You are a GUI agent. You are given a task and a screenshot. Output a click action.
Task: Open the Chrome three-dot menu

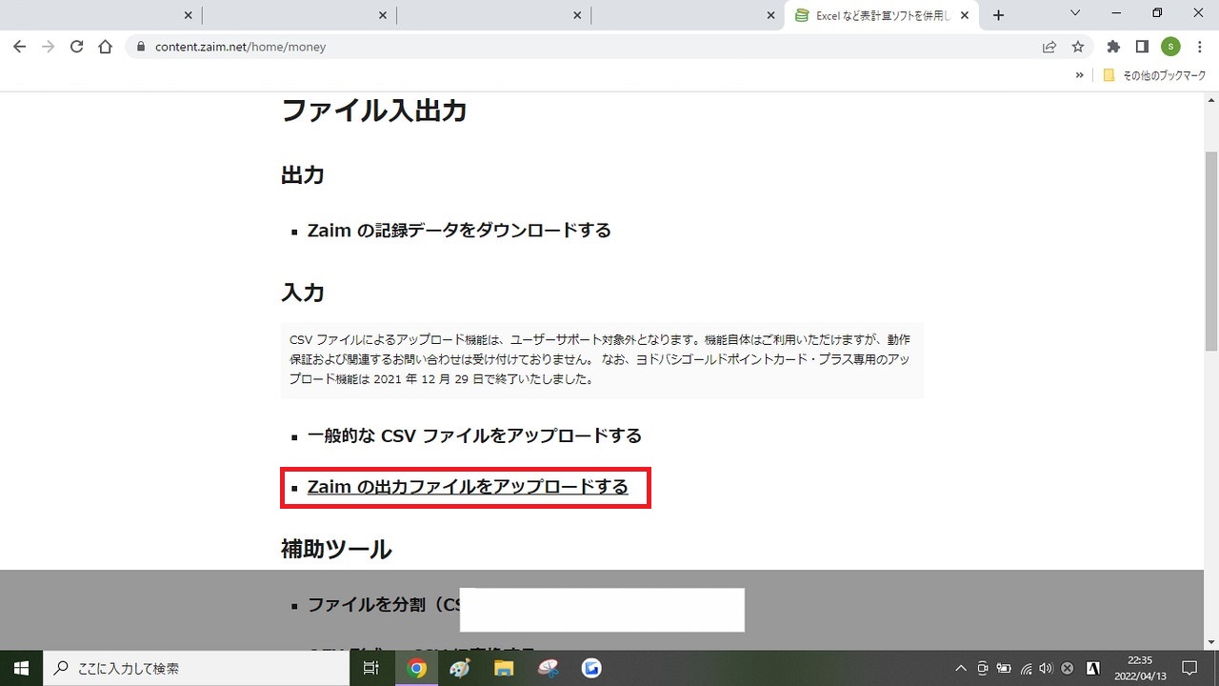1199,46
